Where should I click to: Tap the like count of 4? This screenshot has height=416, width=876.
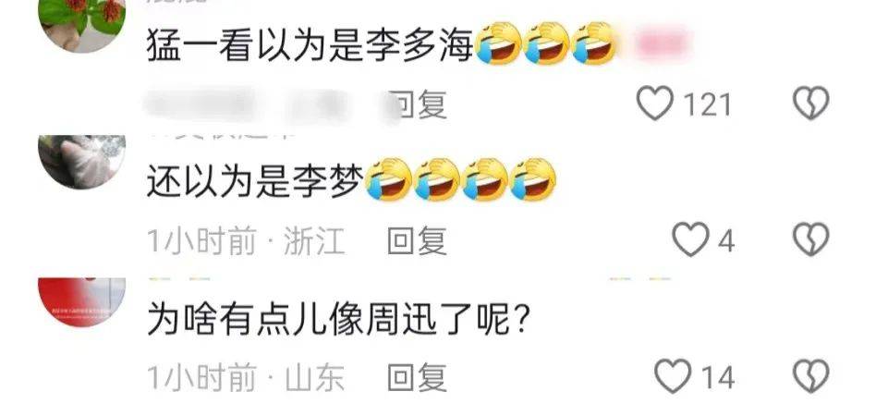[x=725, y=241]
